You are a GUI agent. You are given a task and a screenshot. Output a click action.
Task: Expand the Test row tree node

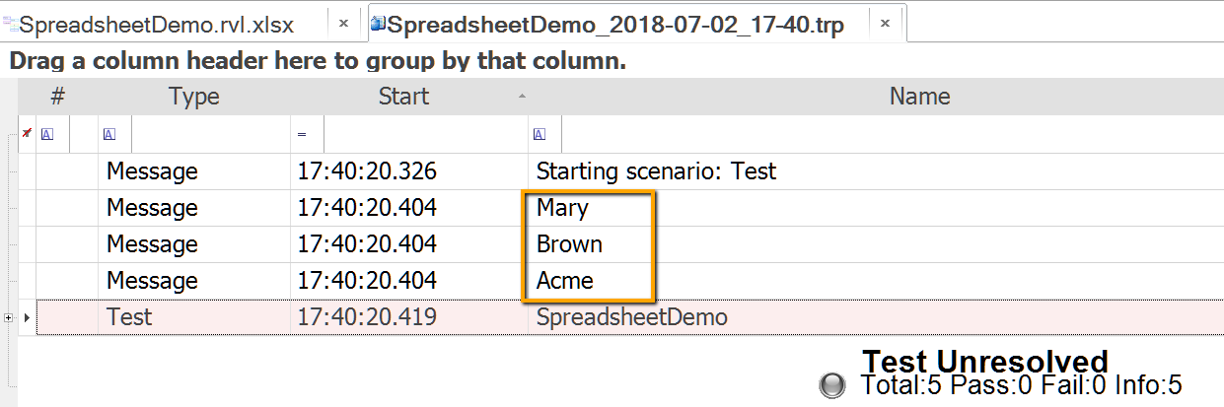[x=9, y=317]
